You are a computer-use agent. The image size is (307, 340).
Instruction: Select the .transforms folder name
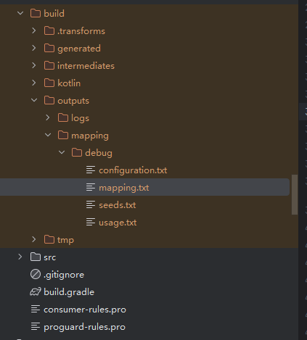click(x=81, y=31)
